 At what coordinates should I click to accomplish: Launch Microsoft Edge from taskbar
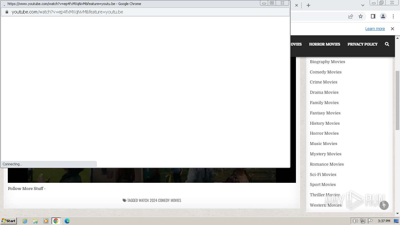67,221
